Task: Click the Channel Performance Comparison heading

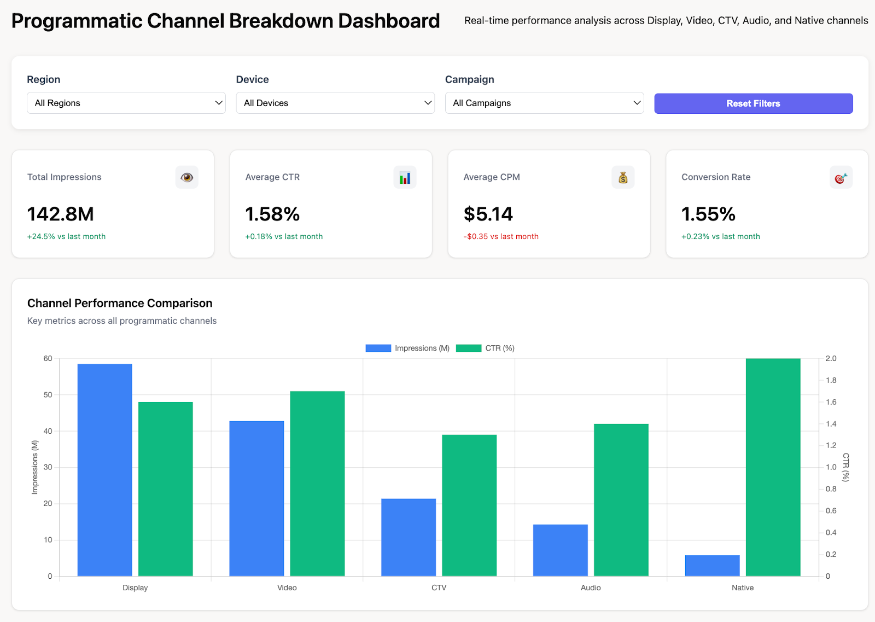Action: coord(120,303)
